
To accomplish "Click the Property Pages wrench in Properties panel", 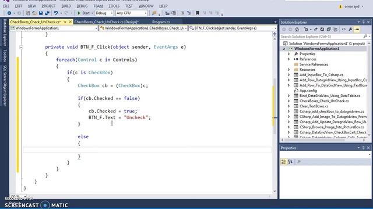I will tap(299, 161).
